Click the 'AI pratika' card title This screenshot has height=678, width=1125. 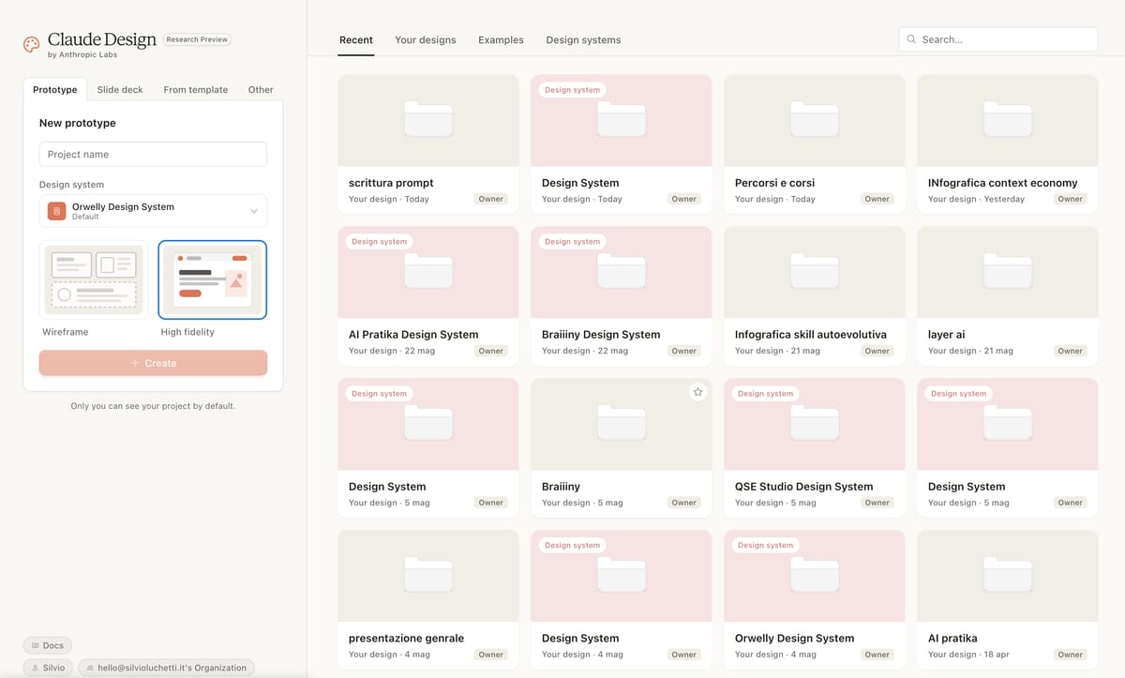(x=952, y=639)
